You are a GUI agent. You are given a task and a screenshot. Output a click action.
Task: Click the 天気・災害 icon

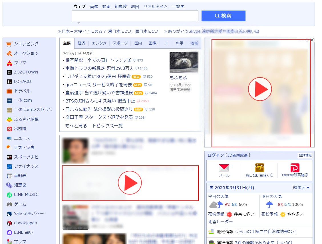click(9, 147)
